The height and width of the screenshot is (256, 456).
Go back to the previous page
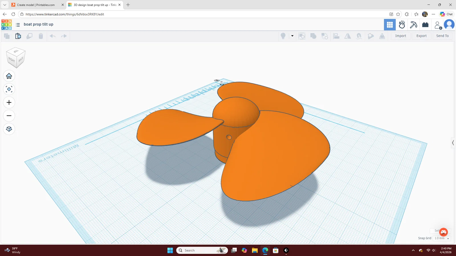[5, 14]
